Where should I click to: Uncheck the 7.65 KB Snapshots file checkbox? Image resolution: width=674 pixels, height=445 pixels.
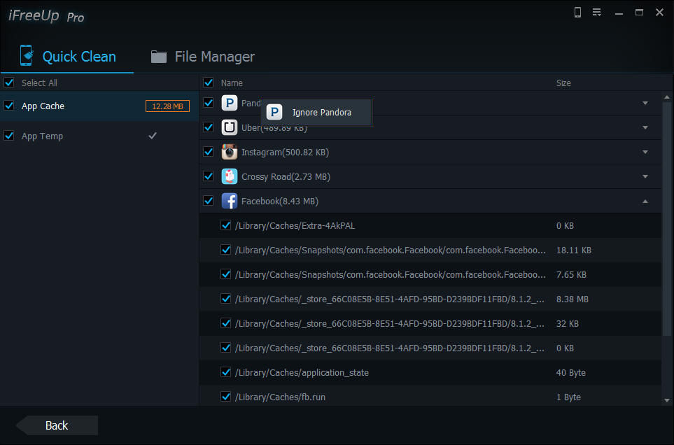coord(225,274)
